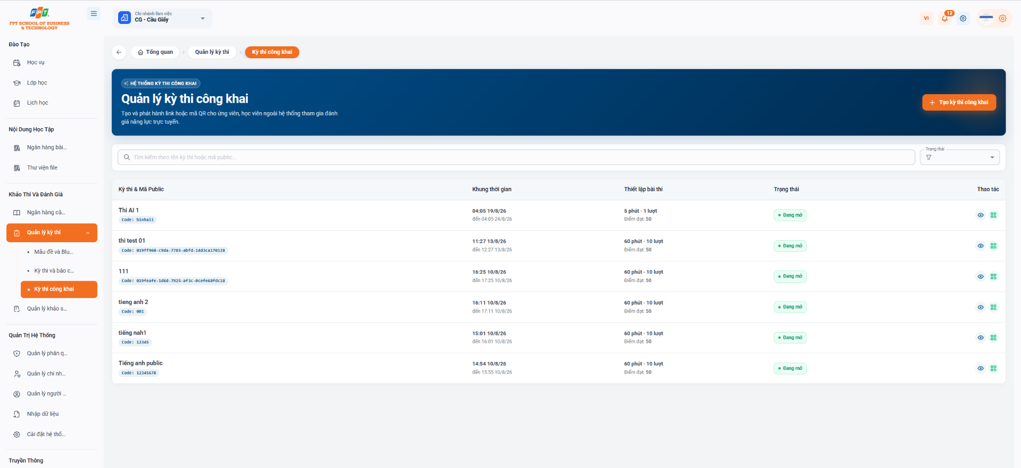Viewport: 1021px width, 468px height.
Task: Open Cài đặt hệ thố... sidebar item
Action: (52, 435)
